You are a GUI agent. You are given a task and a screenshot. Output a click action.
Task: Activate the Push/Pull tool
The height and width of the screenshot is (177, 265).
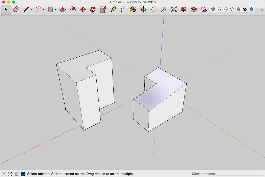tap(63, 10)
